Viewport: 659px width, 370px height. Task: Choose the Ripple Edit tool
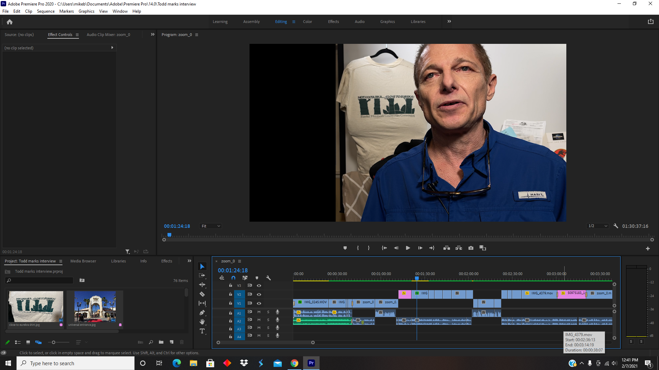point(202,285)
